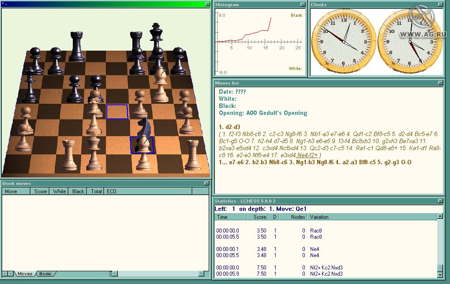Close the 3D chessboard window
Screen dimensions: 450x284
[x=207, y=4]
